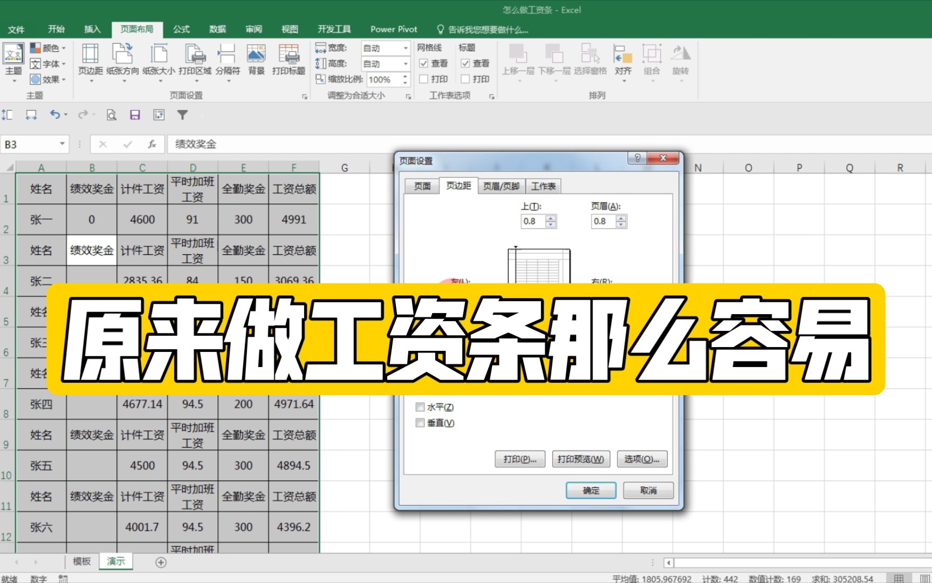Click the 页眉 header margin stepper
Viewport: 932px width, 583px height.
[621, 221]
